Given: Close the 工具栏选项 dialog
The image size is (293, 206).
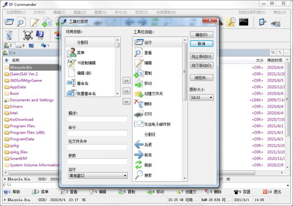Looking at the screenshot, I should [210, 20].
